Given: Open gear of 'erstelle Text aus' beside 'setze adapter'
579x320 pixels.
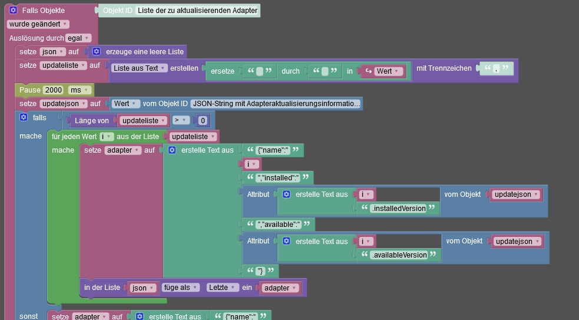Looking at the screenshot, I should (x=172, y=150).
